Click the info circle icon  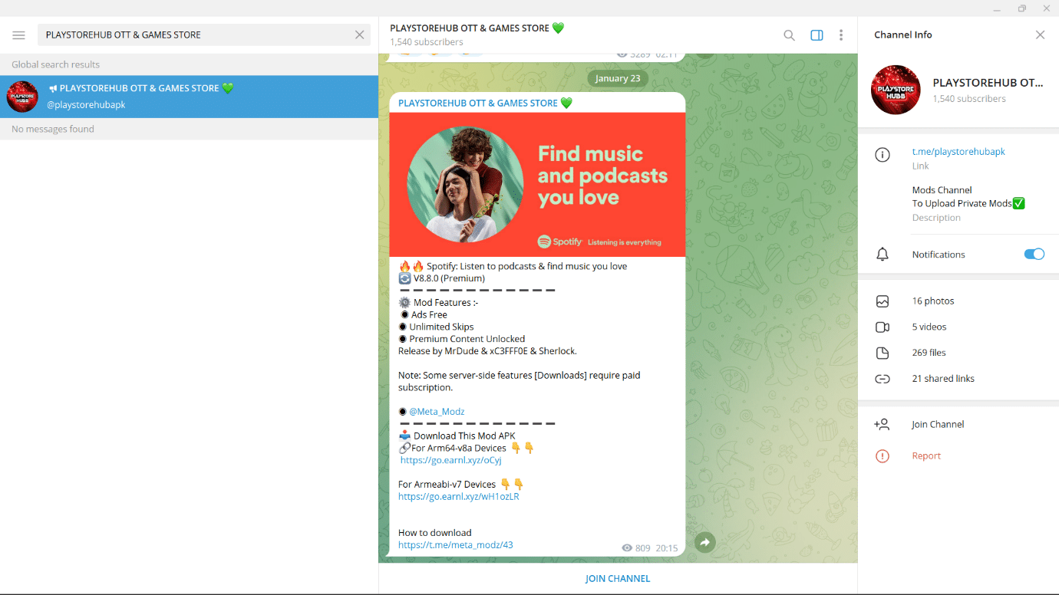[882, 155]
